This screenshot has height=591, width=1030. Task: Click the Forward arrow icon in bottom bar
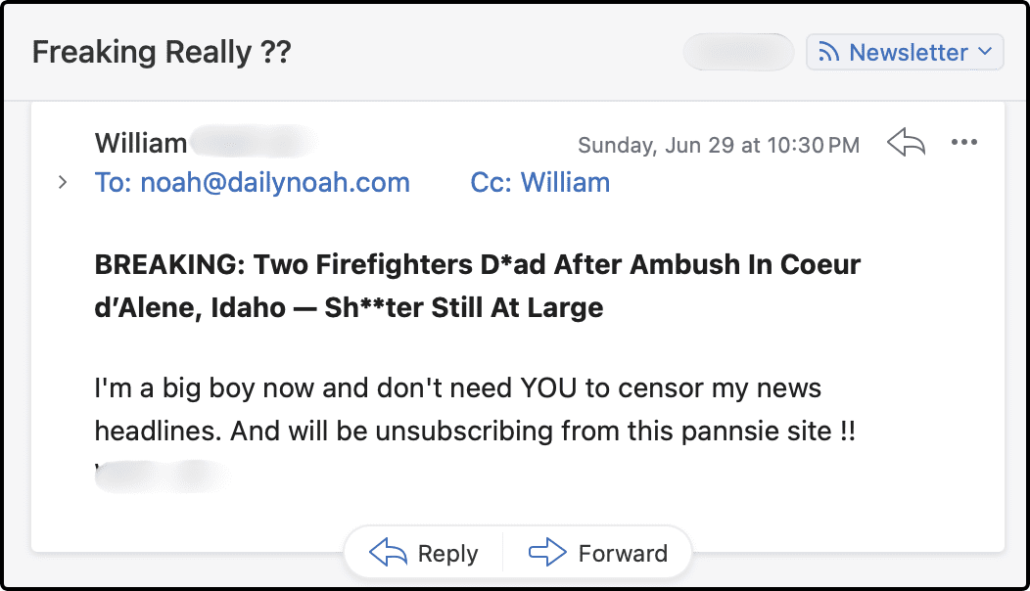547,553
